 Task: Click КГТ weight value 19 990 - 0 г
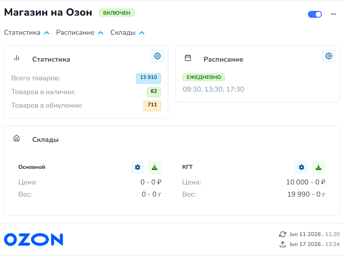tap(307, 194)
